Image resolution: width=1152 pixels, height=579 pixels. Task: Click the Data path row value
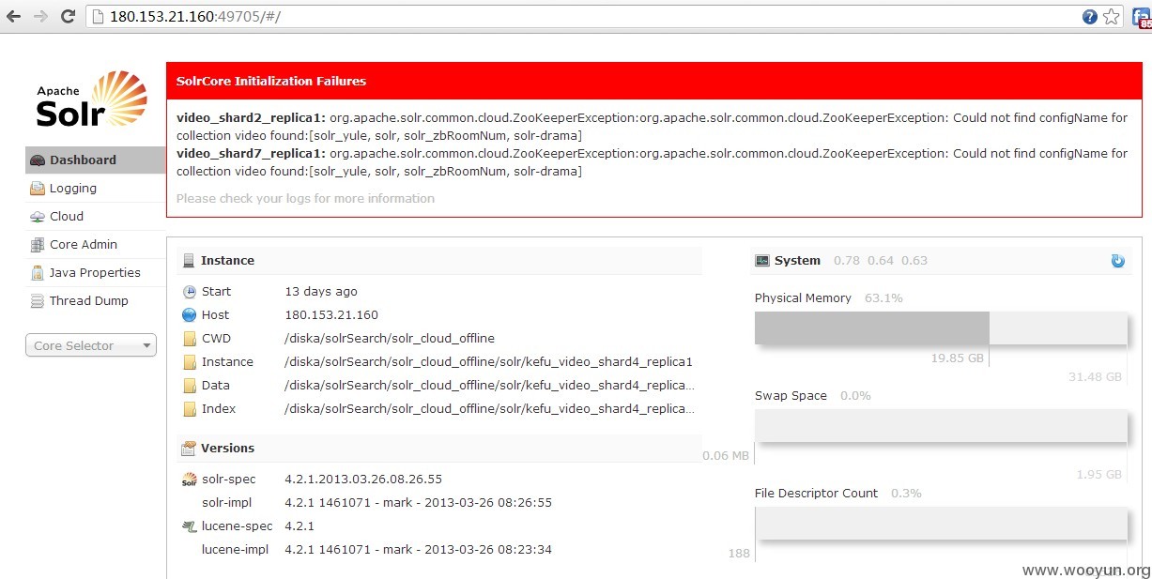point(489,386)
